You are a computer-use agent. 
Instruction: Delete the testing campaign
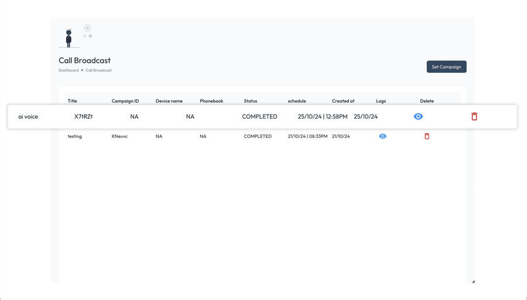click(427, 136)
